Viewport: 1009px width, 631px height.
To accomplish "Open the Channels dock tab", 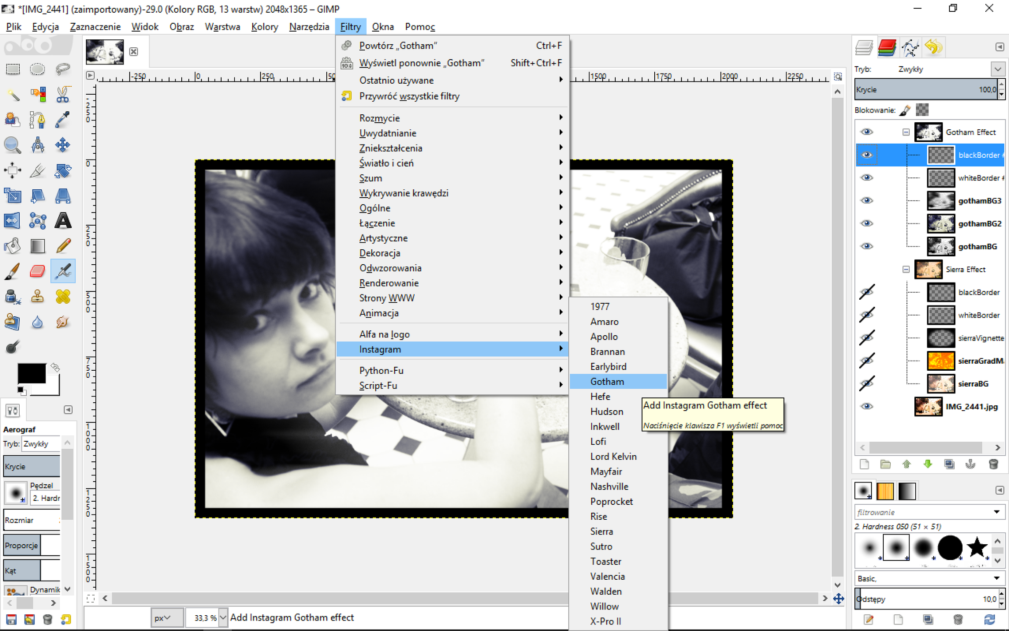I will tap(887, 47).
